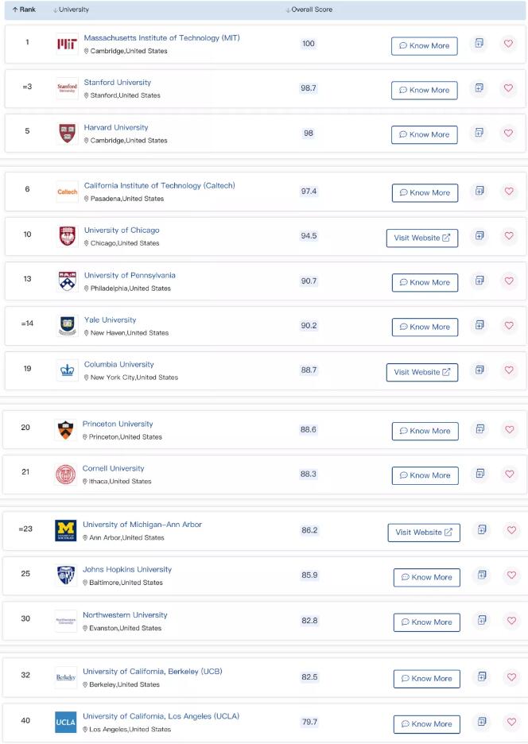Visit the University of Michigan-Ann Arbor website
This screenshot has width=528, height=744.
pos(424,533)
